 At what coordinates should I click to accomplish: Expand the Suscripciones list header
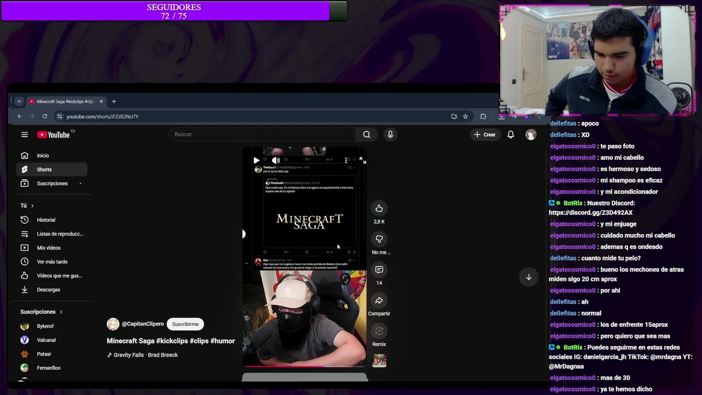coord(42,312)
